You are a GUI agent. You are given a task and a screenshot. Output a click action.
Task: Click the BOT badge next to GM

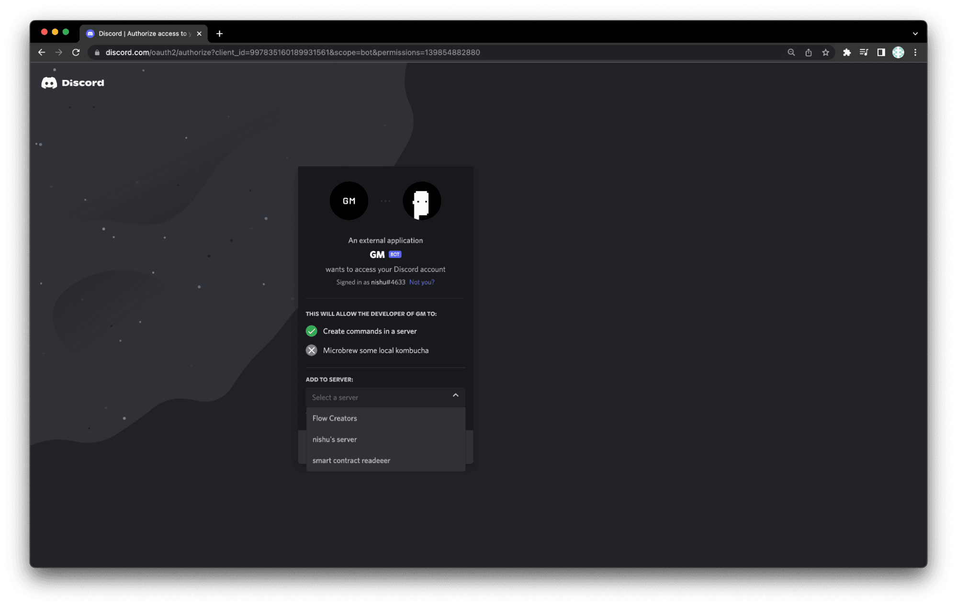pos(395,254)
